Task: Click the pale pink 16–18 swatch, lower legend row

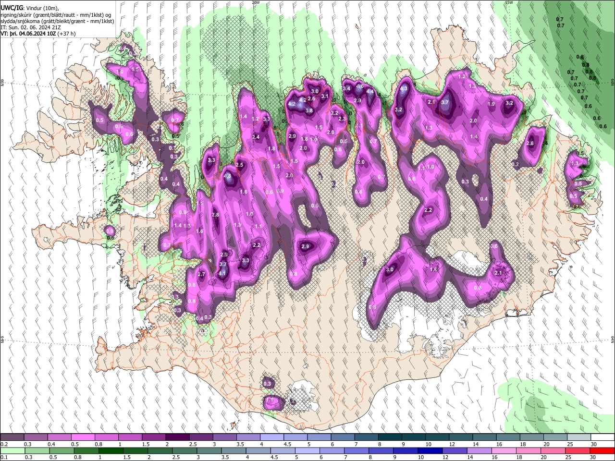Action: (x=504, y=451)
